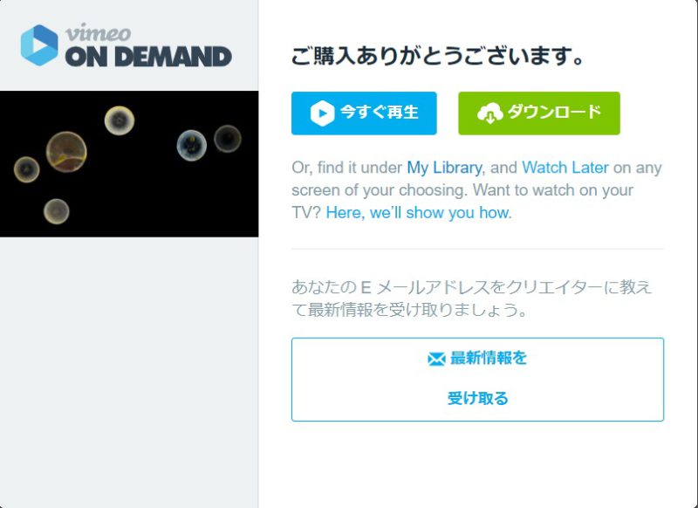
Task: Click the play hexagon icon in 今すぐ再生
Action: (x=322, y=113)
